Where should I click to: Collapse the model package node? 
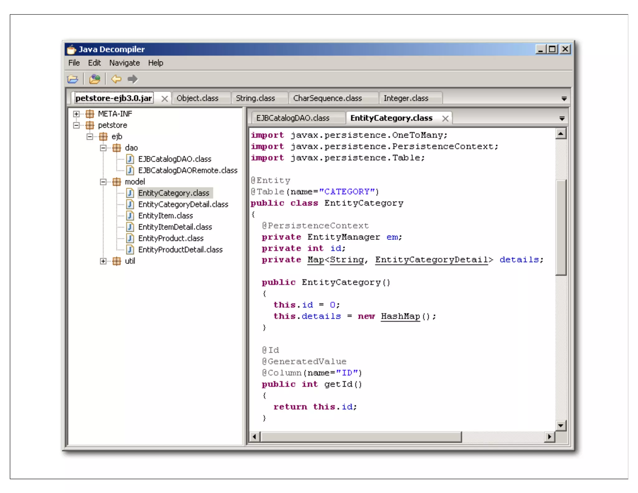tap(103, 182)
